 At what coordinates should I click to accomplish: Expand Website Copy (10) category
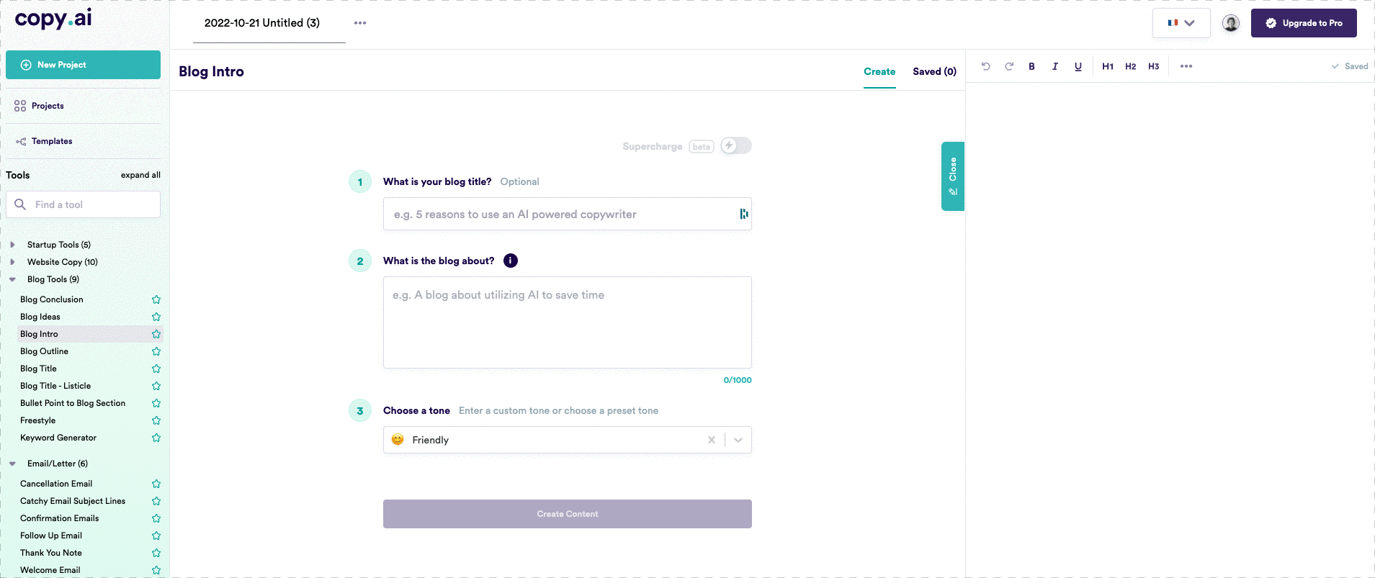tap(12, 262)
